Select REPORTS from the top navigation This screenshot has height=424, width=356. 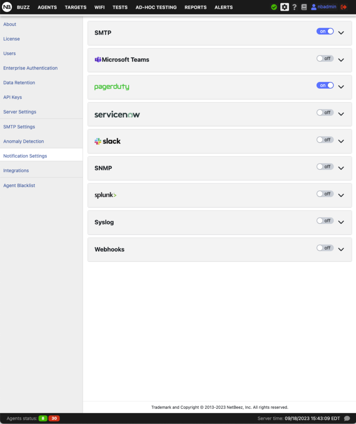coord(195,7)
